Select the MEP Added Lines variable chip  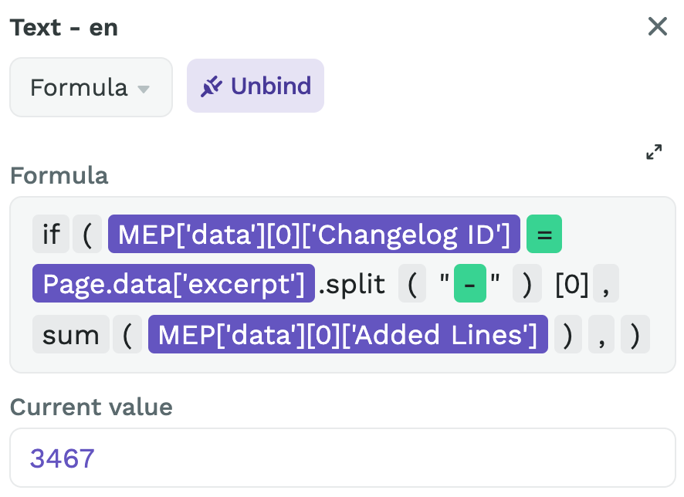(348, 334)
